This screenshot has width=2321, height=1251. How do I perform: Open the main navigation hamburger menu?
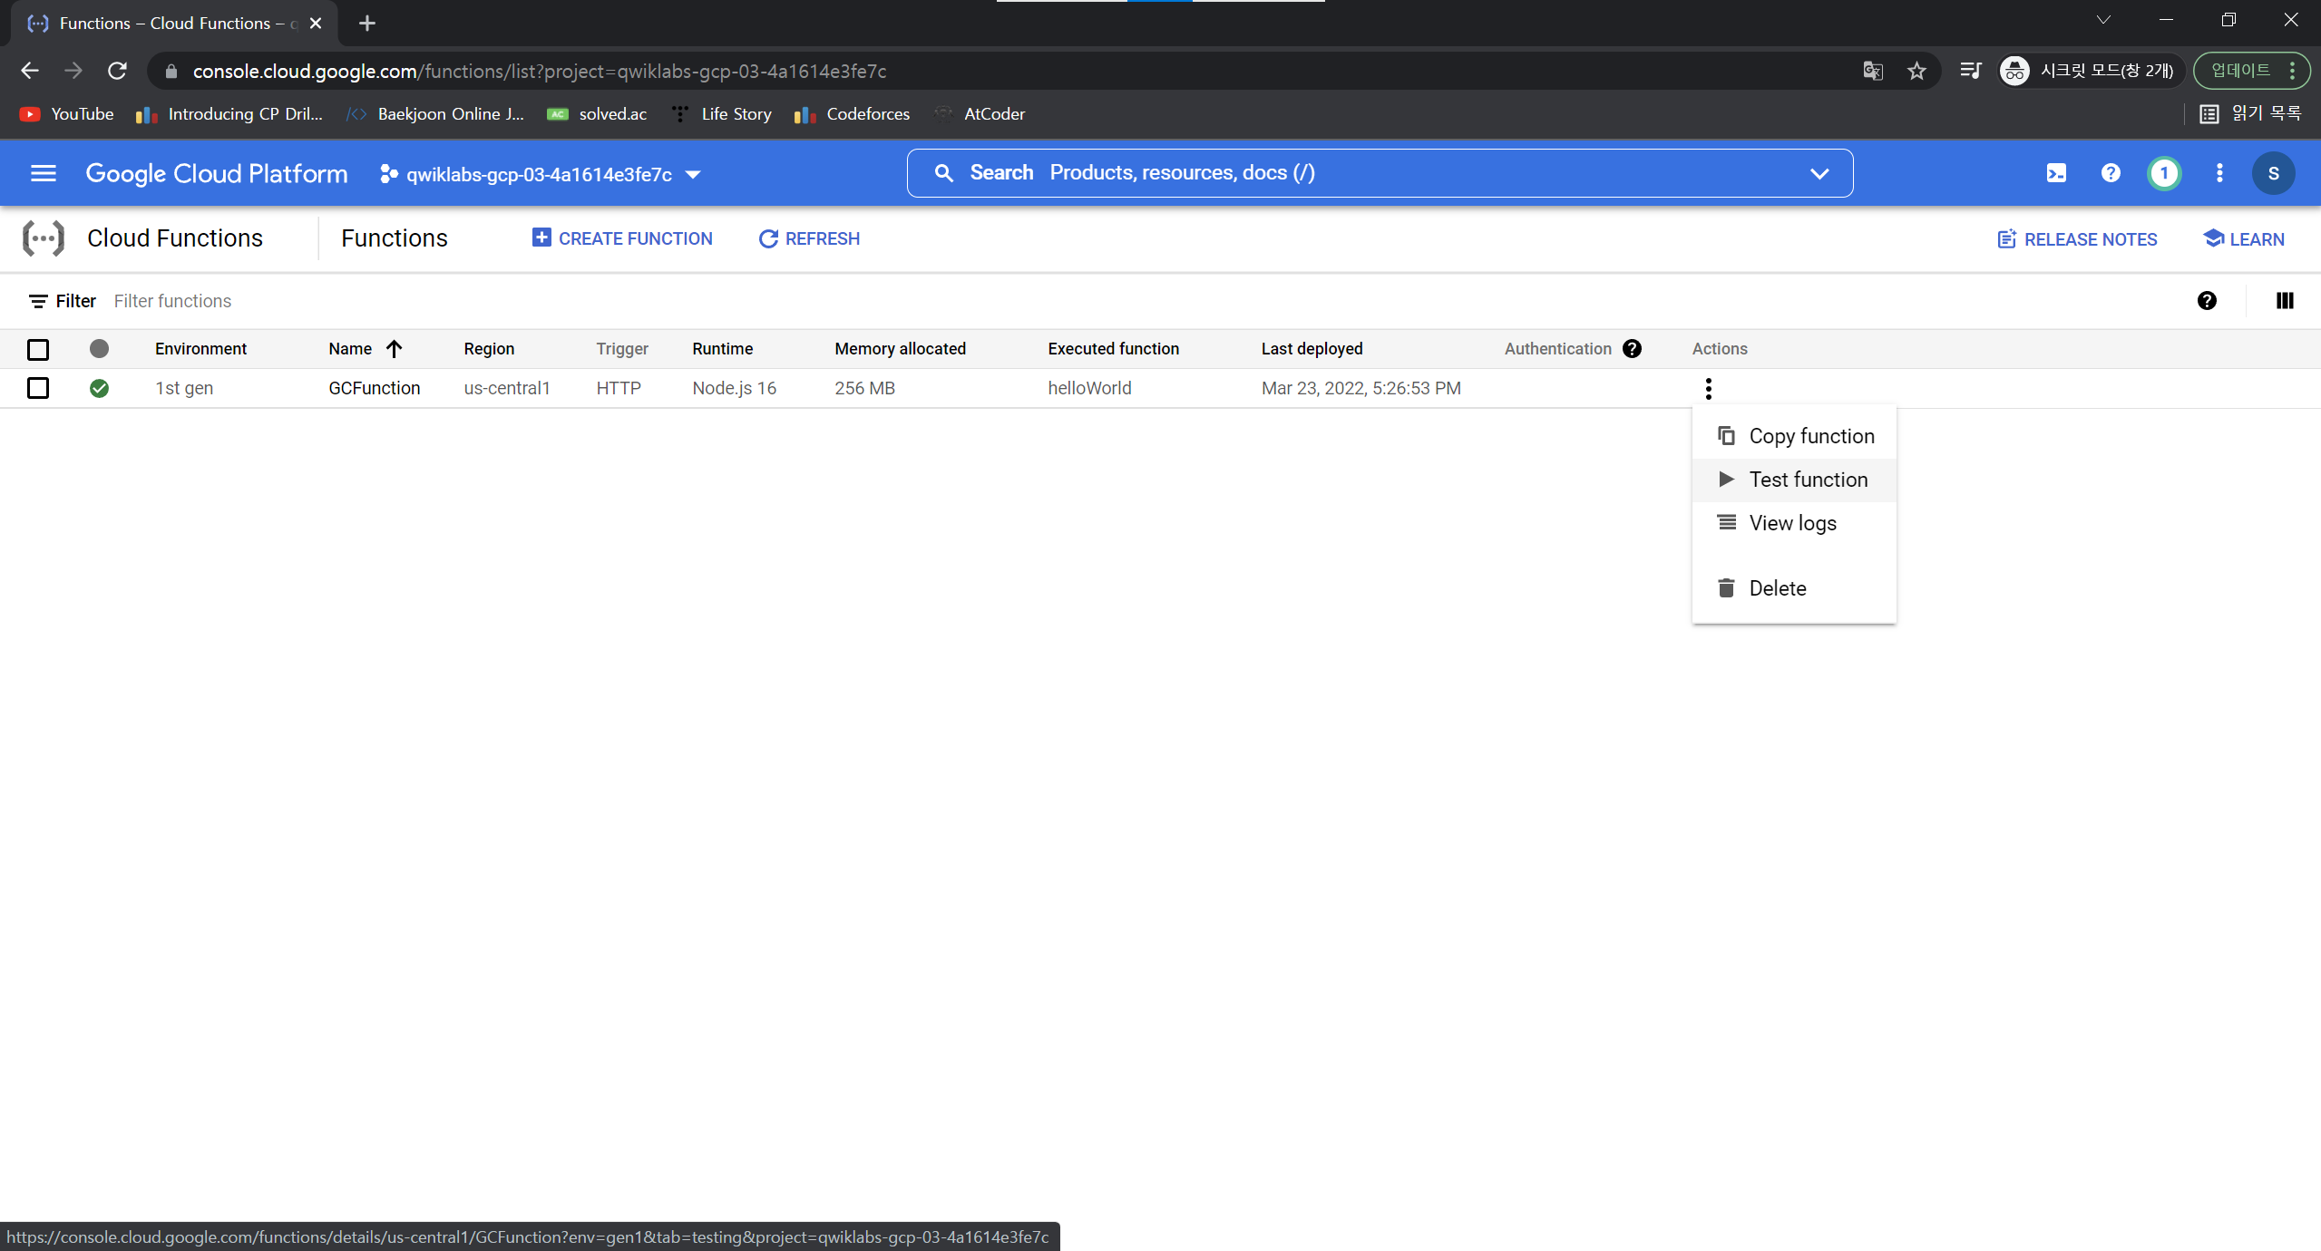pos(43,173)
